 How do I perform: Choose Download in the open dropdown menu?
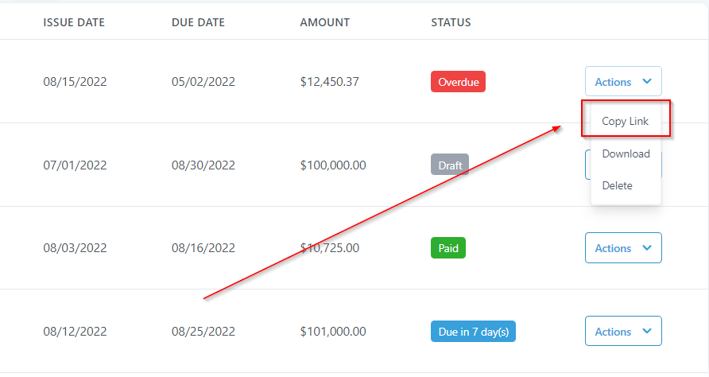(x=626, y=154)
